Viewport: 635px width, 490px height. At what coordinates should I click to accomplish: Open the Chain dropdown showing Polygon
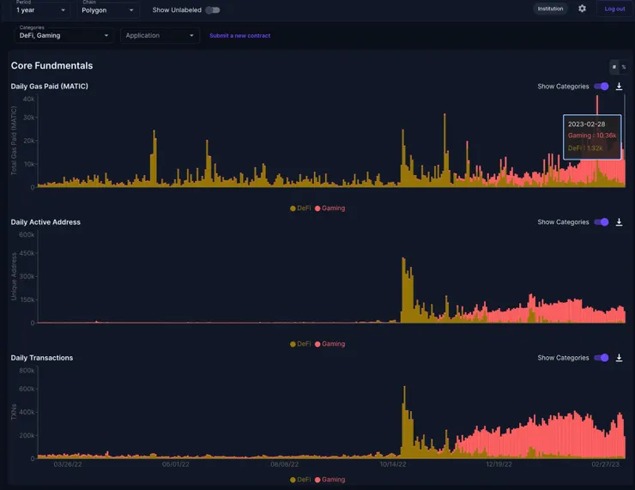point(108,10)
